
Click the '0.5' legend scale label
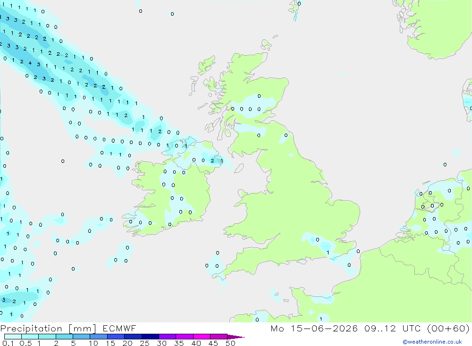pos(25,343)
